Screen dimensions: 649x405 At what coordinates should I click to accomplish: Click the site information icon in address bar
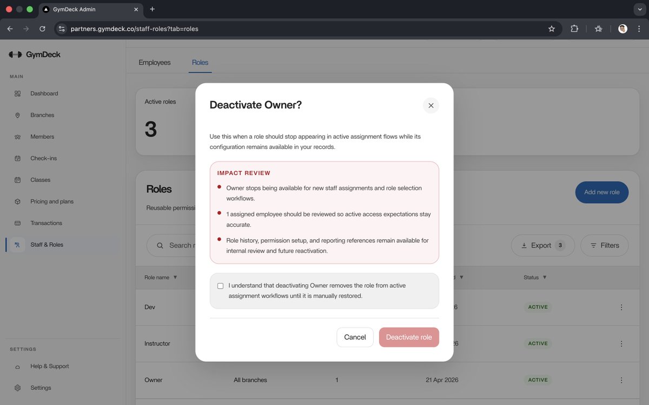(x=62, y=29)
